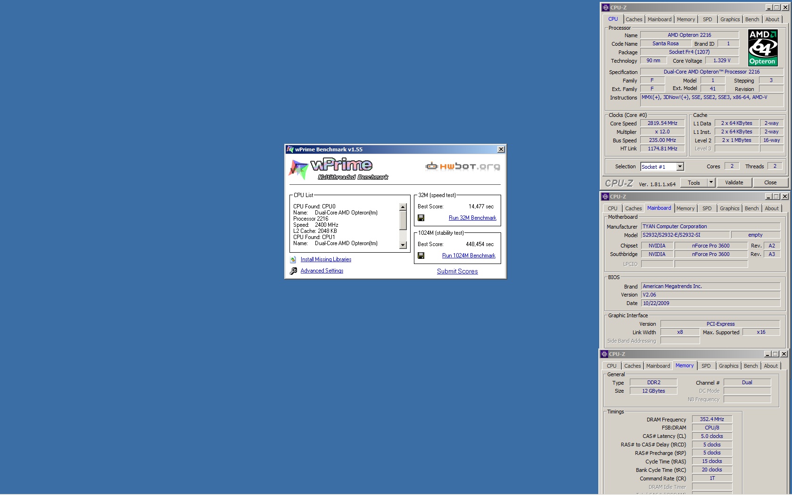792x495 pixels.
Task: Select Caches tab in Memory CPU-Z window
Action: tap(633, 366)
